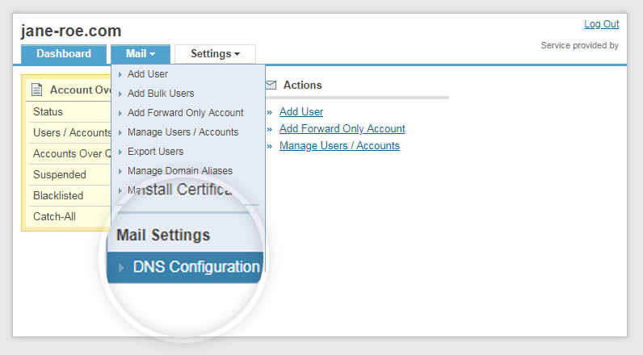Image resolution: width=643 pixels, height=355 pixels.
Task: Switch to the Dashboard tab
Action: pyautogui.click(x=64, y=54)
